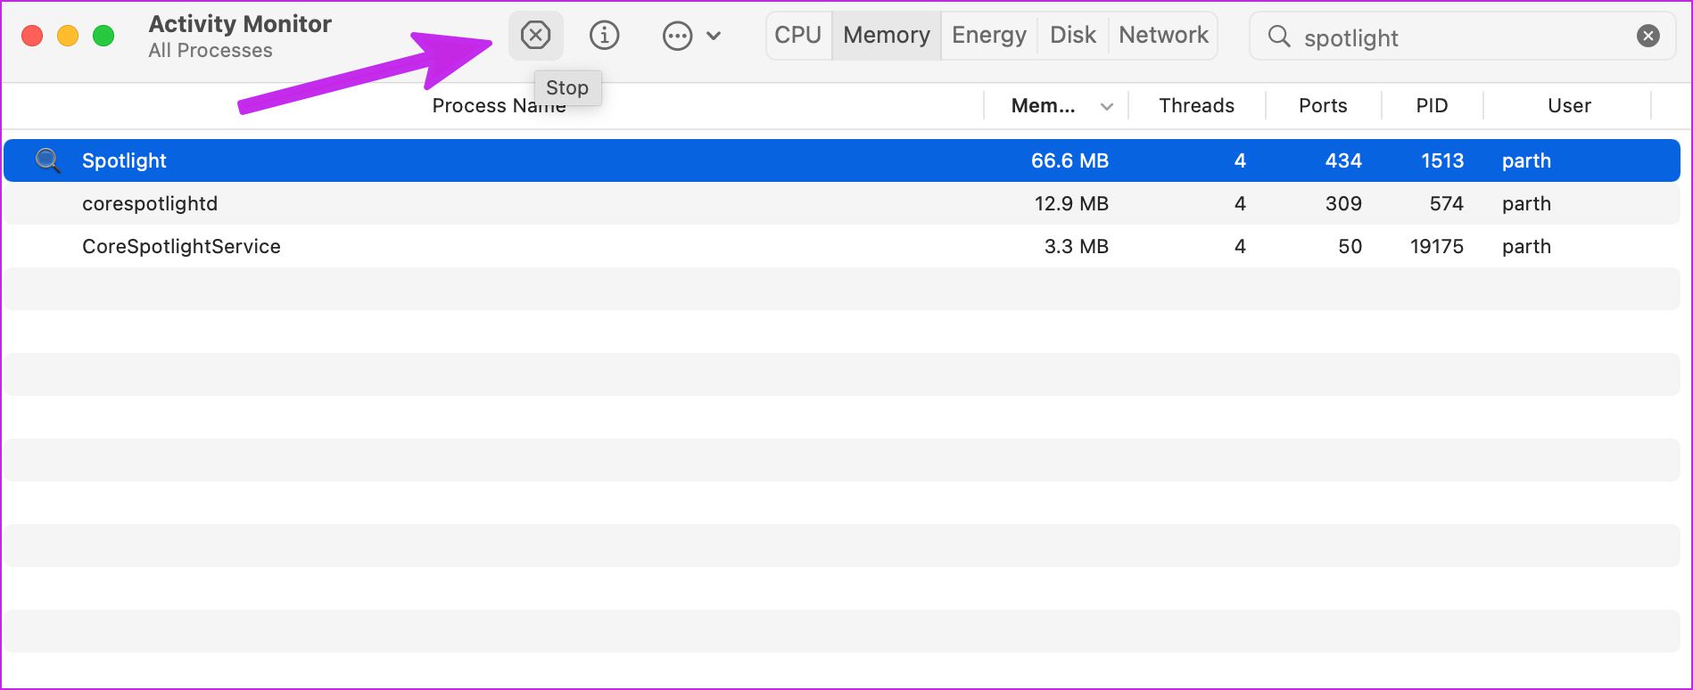Switch to the CPU tab
Viewport: 1693px width, 690px height.
coord(797,35)
